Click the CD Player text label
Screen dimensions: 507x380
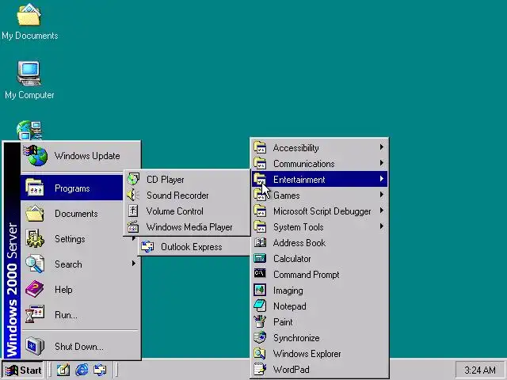[x=166, y=180]
